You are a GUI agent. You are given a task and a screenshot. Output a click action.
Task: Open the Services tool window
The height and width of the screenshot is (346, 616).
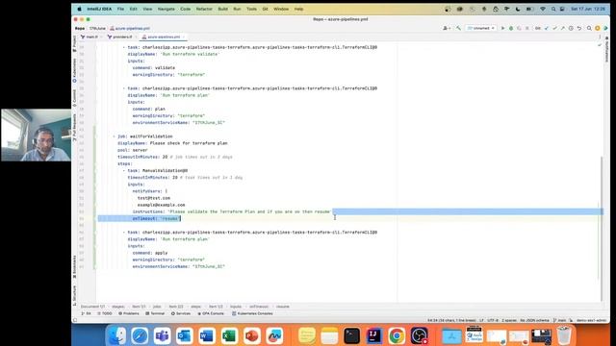181,314
